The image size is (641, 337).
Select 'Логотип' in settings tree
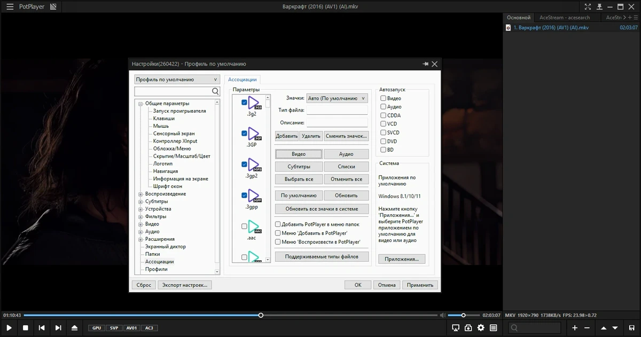point(162,163)
